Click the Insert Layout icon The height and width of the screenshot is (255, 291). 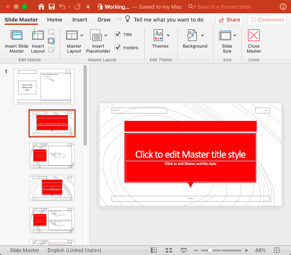(38, 36)
